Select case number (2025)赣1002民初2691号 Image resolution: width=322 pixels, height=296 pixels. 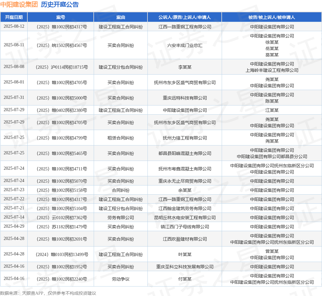pyautogui.click(x=61, y=239)
